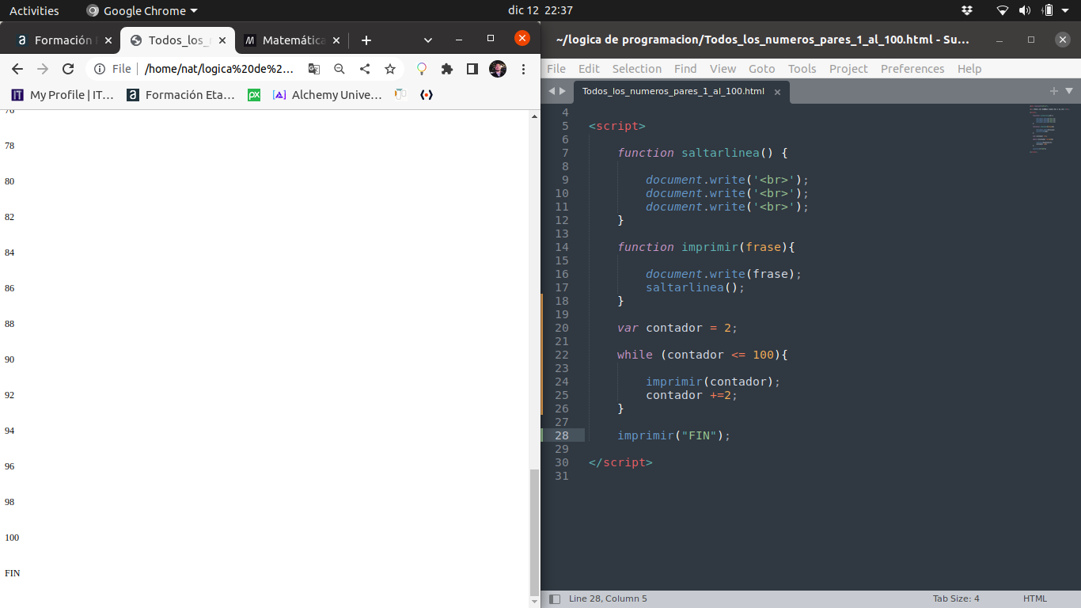1081x608 pixels.
Task: Open Google Chrome app menu
Action: click(x=142, y=11)
